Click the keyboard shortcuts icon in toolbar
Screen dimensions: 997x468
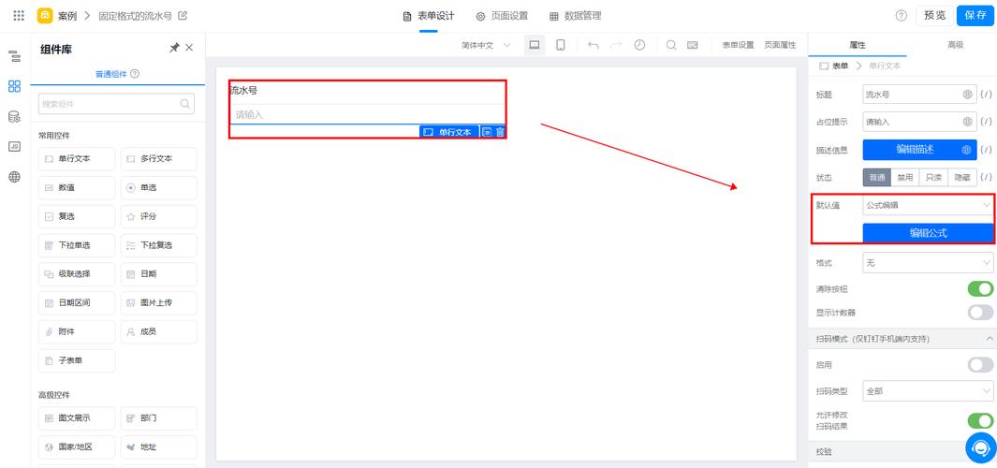click(x=693, y=45)
